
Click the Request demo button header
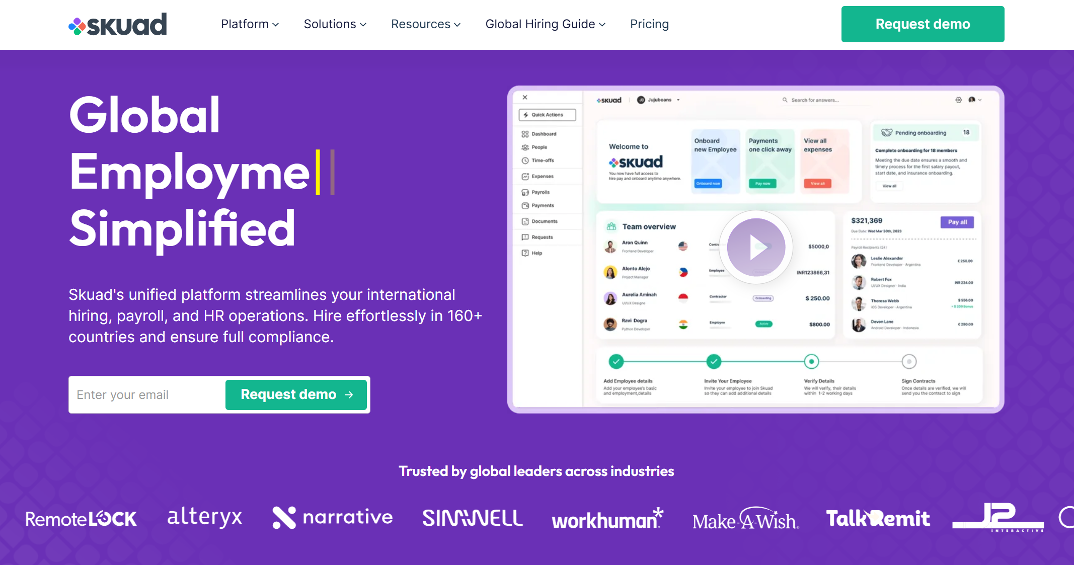pos(922,24)
